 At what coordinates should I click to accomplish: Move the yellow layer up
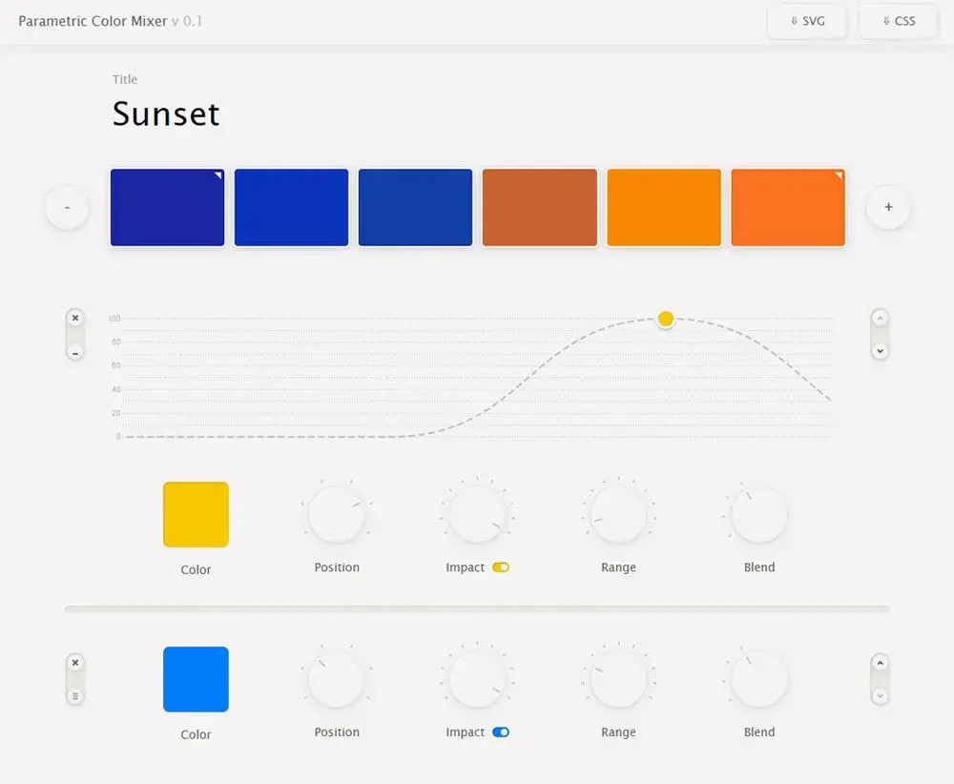pyautogui.click(x=880, y=319)
